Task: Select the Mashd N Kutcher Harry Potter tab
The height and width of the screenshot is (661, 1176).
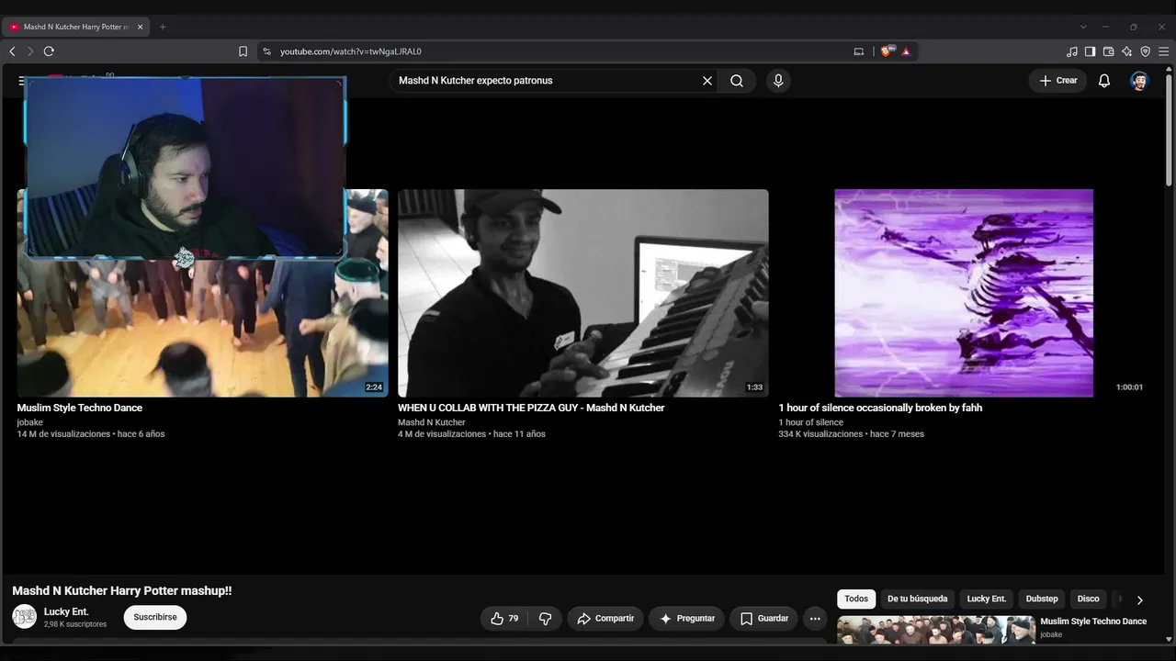Action: point(77,27)
